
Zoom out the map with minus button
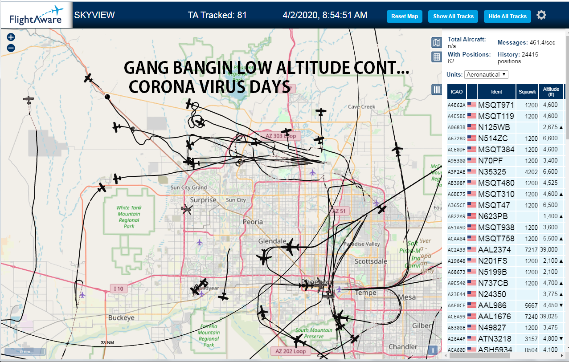tap(11, 48)
